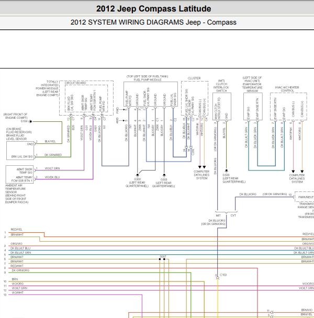
Task: Click the "S007" splice label
Action: coord(163,257)
